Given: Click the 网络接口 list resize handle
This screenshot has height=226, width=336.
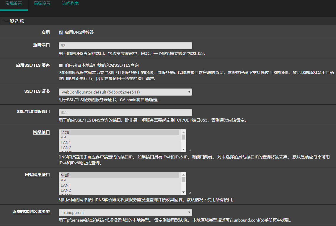Looking at the screenshot, I should coord(190,150).
